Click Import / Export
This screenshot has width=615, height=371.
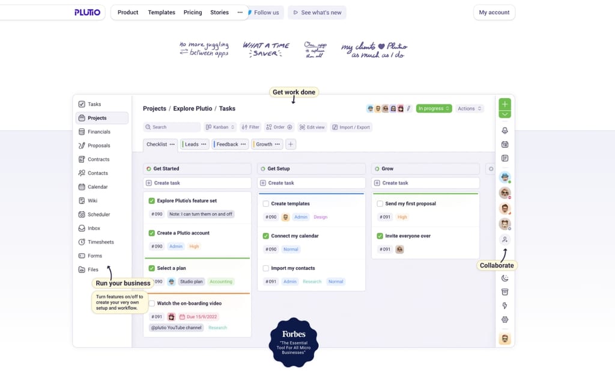(x=351, y=127)
